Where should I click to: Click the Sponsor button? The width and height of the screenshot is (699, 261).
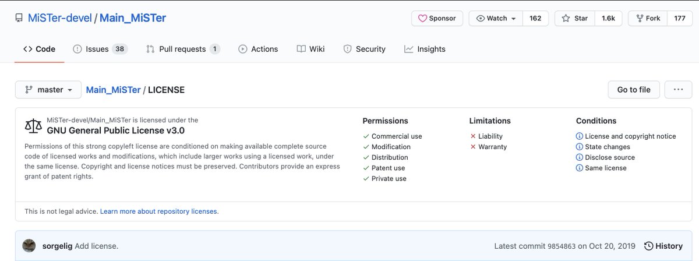(437, 18)
